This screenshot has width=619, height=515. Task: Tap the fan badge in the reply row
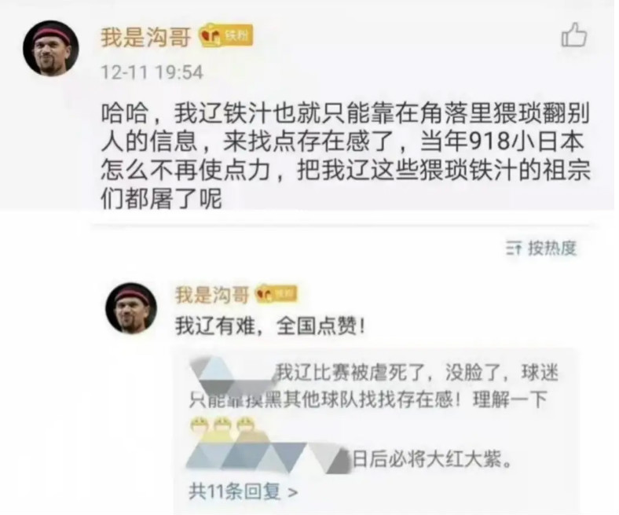(x=277, y=294)
